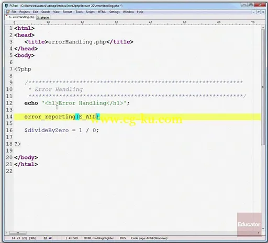Screen dimensions: 268x243
Task: Switch to the errorHandling.php tab
Action: (21, 17)
